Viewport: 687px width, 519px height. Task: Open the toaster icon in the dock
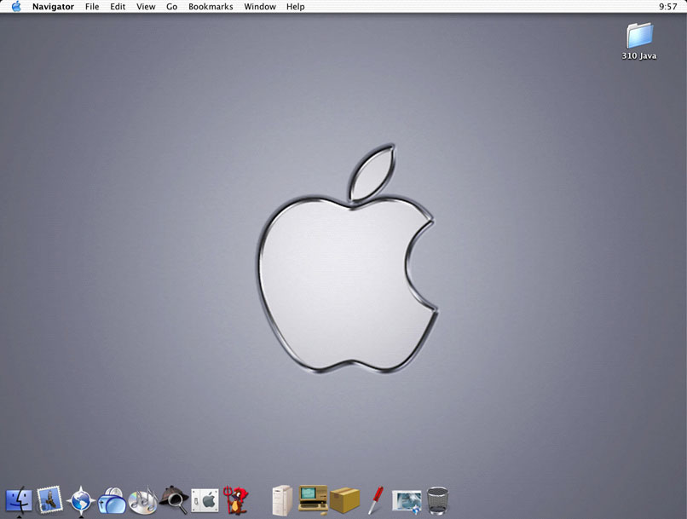point(112,500)
